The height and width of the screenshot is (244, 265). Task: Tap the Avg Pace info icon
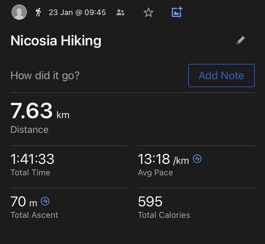point(197,159)
